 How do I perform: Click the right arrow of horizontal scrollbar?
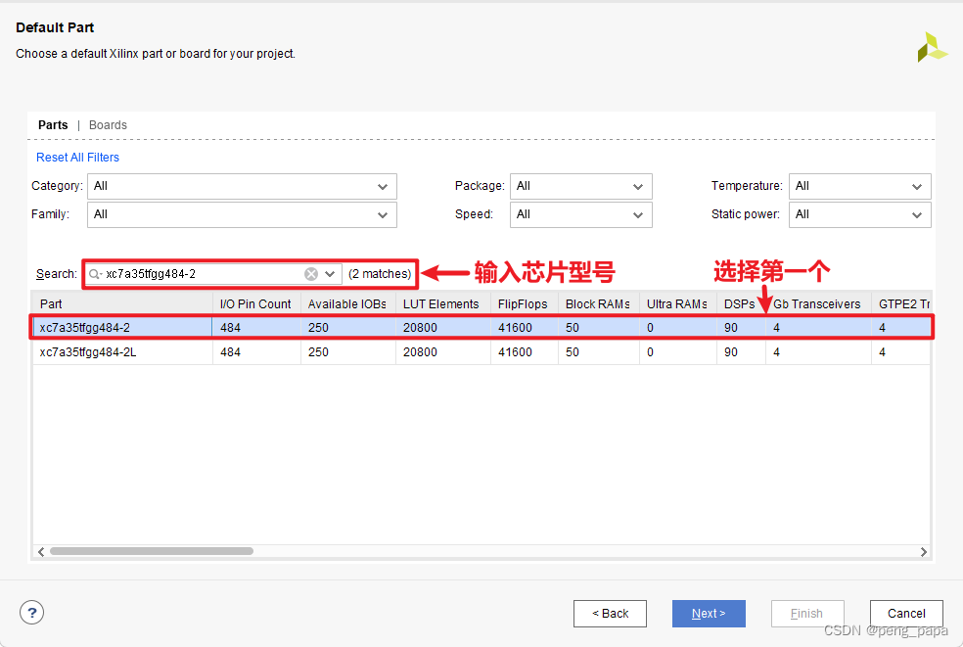[924, 552]
